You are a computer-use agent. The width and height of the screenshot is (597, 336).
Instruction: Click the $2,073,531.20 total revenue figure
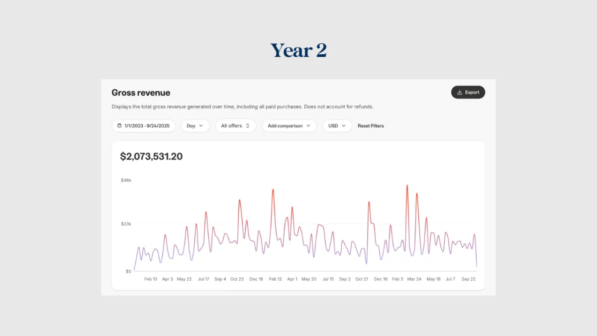151,156
